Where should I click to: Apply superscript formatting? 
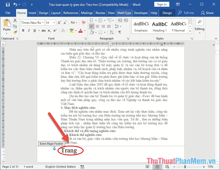(55, 30)
